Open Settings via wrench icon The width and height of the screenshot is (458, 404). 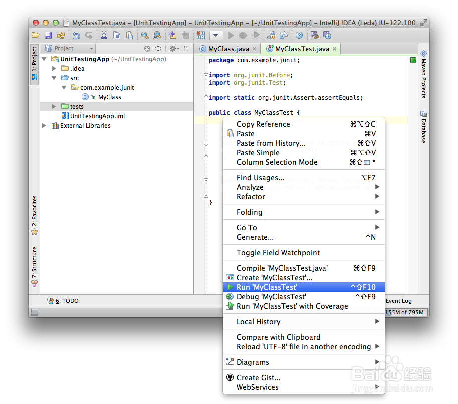click(271, 35)
